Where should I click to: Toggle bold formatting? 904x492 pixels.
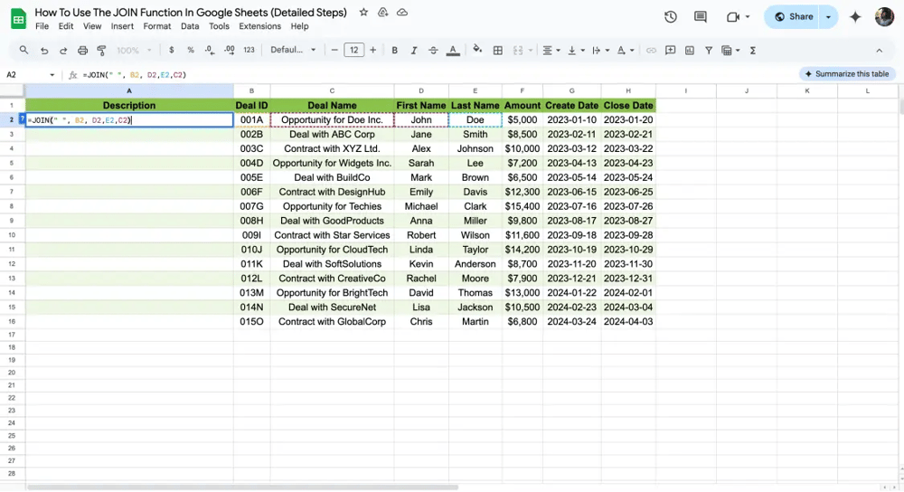click(394, 51)
